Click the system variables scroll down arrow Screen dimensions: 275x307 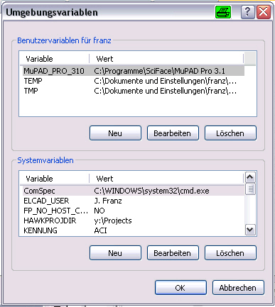[x=250, y=230]
